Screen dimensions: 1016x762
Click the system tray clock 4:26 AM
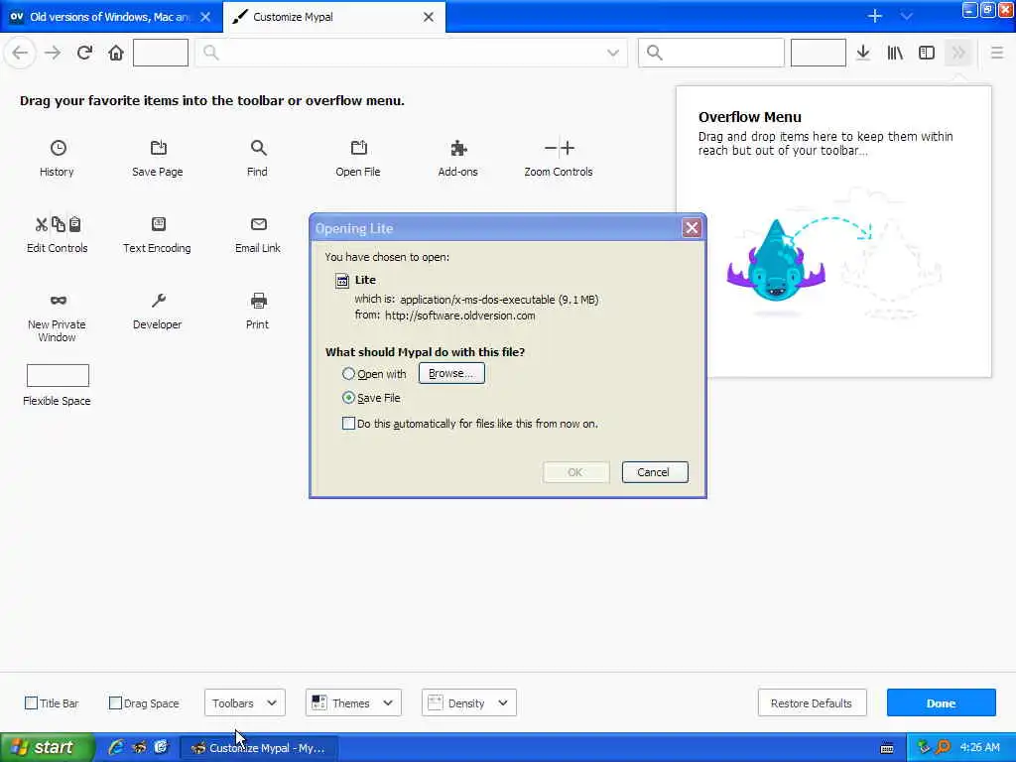pyautogui.click(x=979, y=748)
